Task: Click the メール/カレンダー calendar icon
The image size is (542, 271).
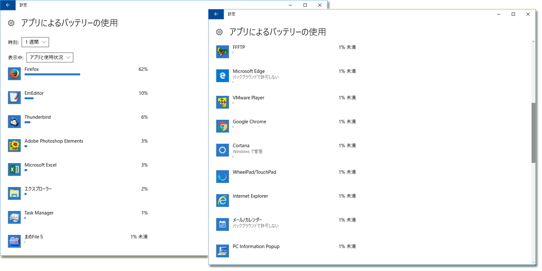Action: tap(223, 224)
